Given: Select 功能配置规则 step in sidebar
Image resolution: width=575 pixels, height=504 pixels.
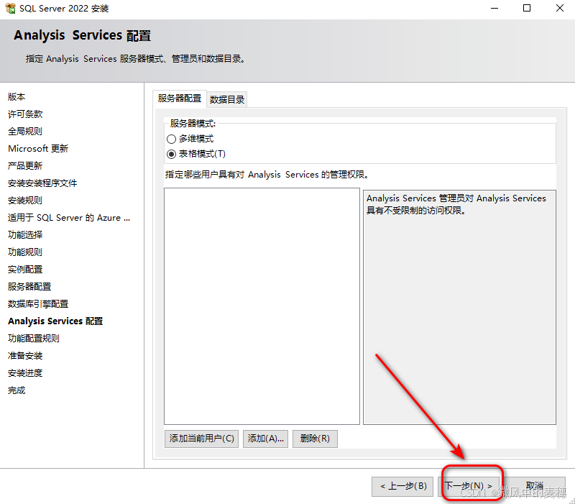Looking at the screenshot, I should pyautogui.click(x=34, y=338).
